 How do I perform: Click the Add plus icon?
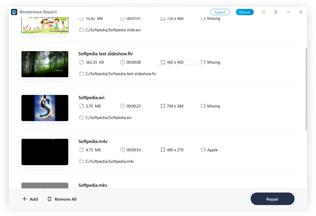(x=25, y=199)
